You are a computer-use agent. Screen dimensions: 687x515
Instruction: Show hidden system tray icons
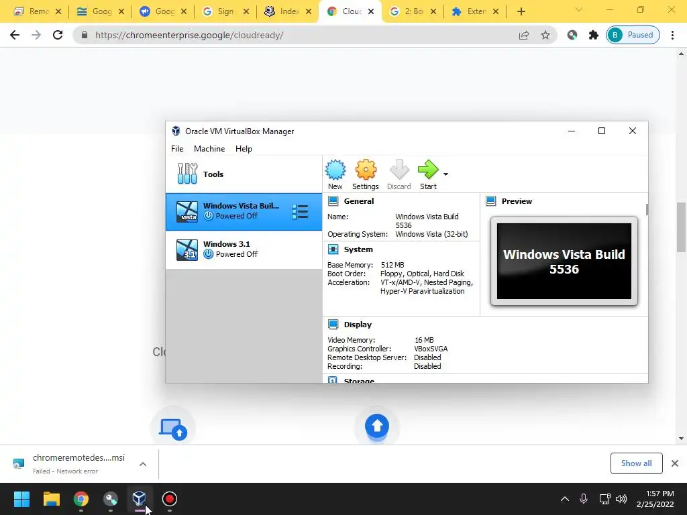(565, 499)
